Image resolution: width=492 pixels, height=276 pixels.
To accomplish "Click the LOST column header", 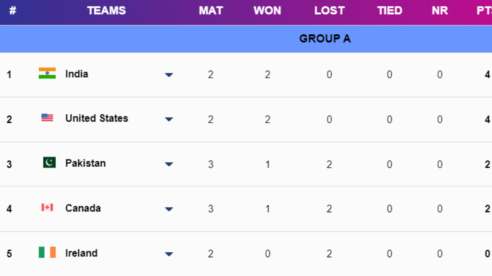I will coord(329,11).
